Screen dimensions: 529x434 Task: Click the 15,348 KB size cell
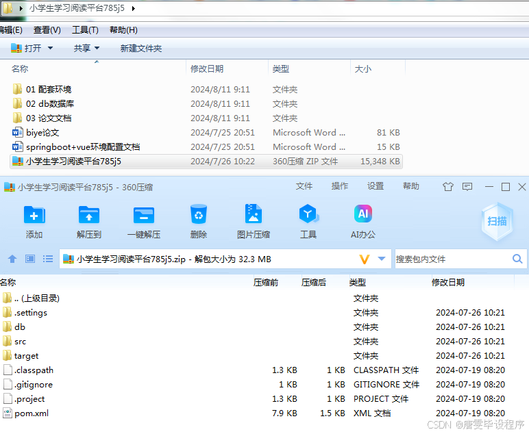380,162
